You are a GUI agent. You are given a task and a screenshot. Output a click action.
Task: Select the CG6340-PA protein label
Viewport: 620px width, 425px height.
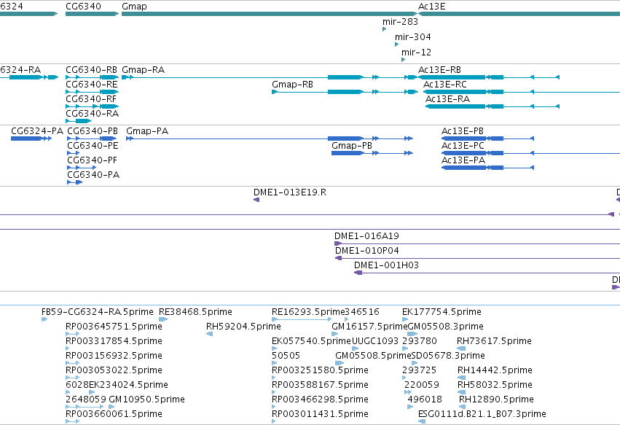[93, 175]
